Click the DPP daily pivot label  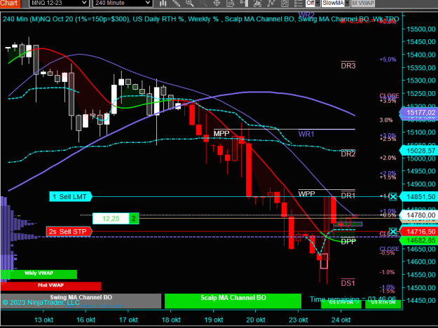(x=348, y=242)
